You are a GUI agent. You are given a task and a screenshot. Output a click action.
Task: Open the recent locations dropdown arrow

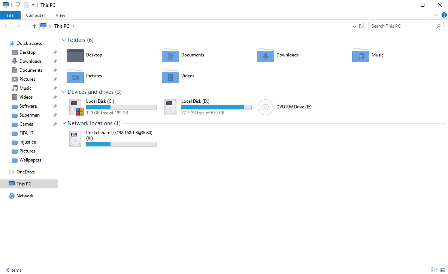(x=27, y=26)
